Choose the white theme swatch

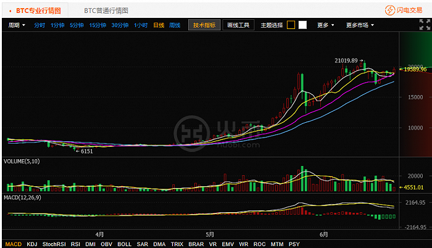point(302,25)
